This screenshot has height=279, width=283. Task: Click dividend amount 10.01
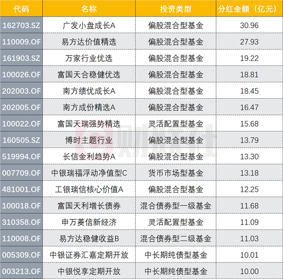click(249, 255)
